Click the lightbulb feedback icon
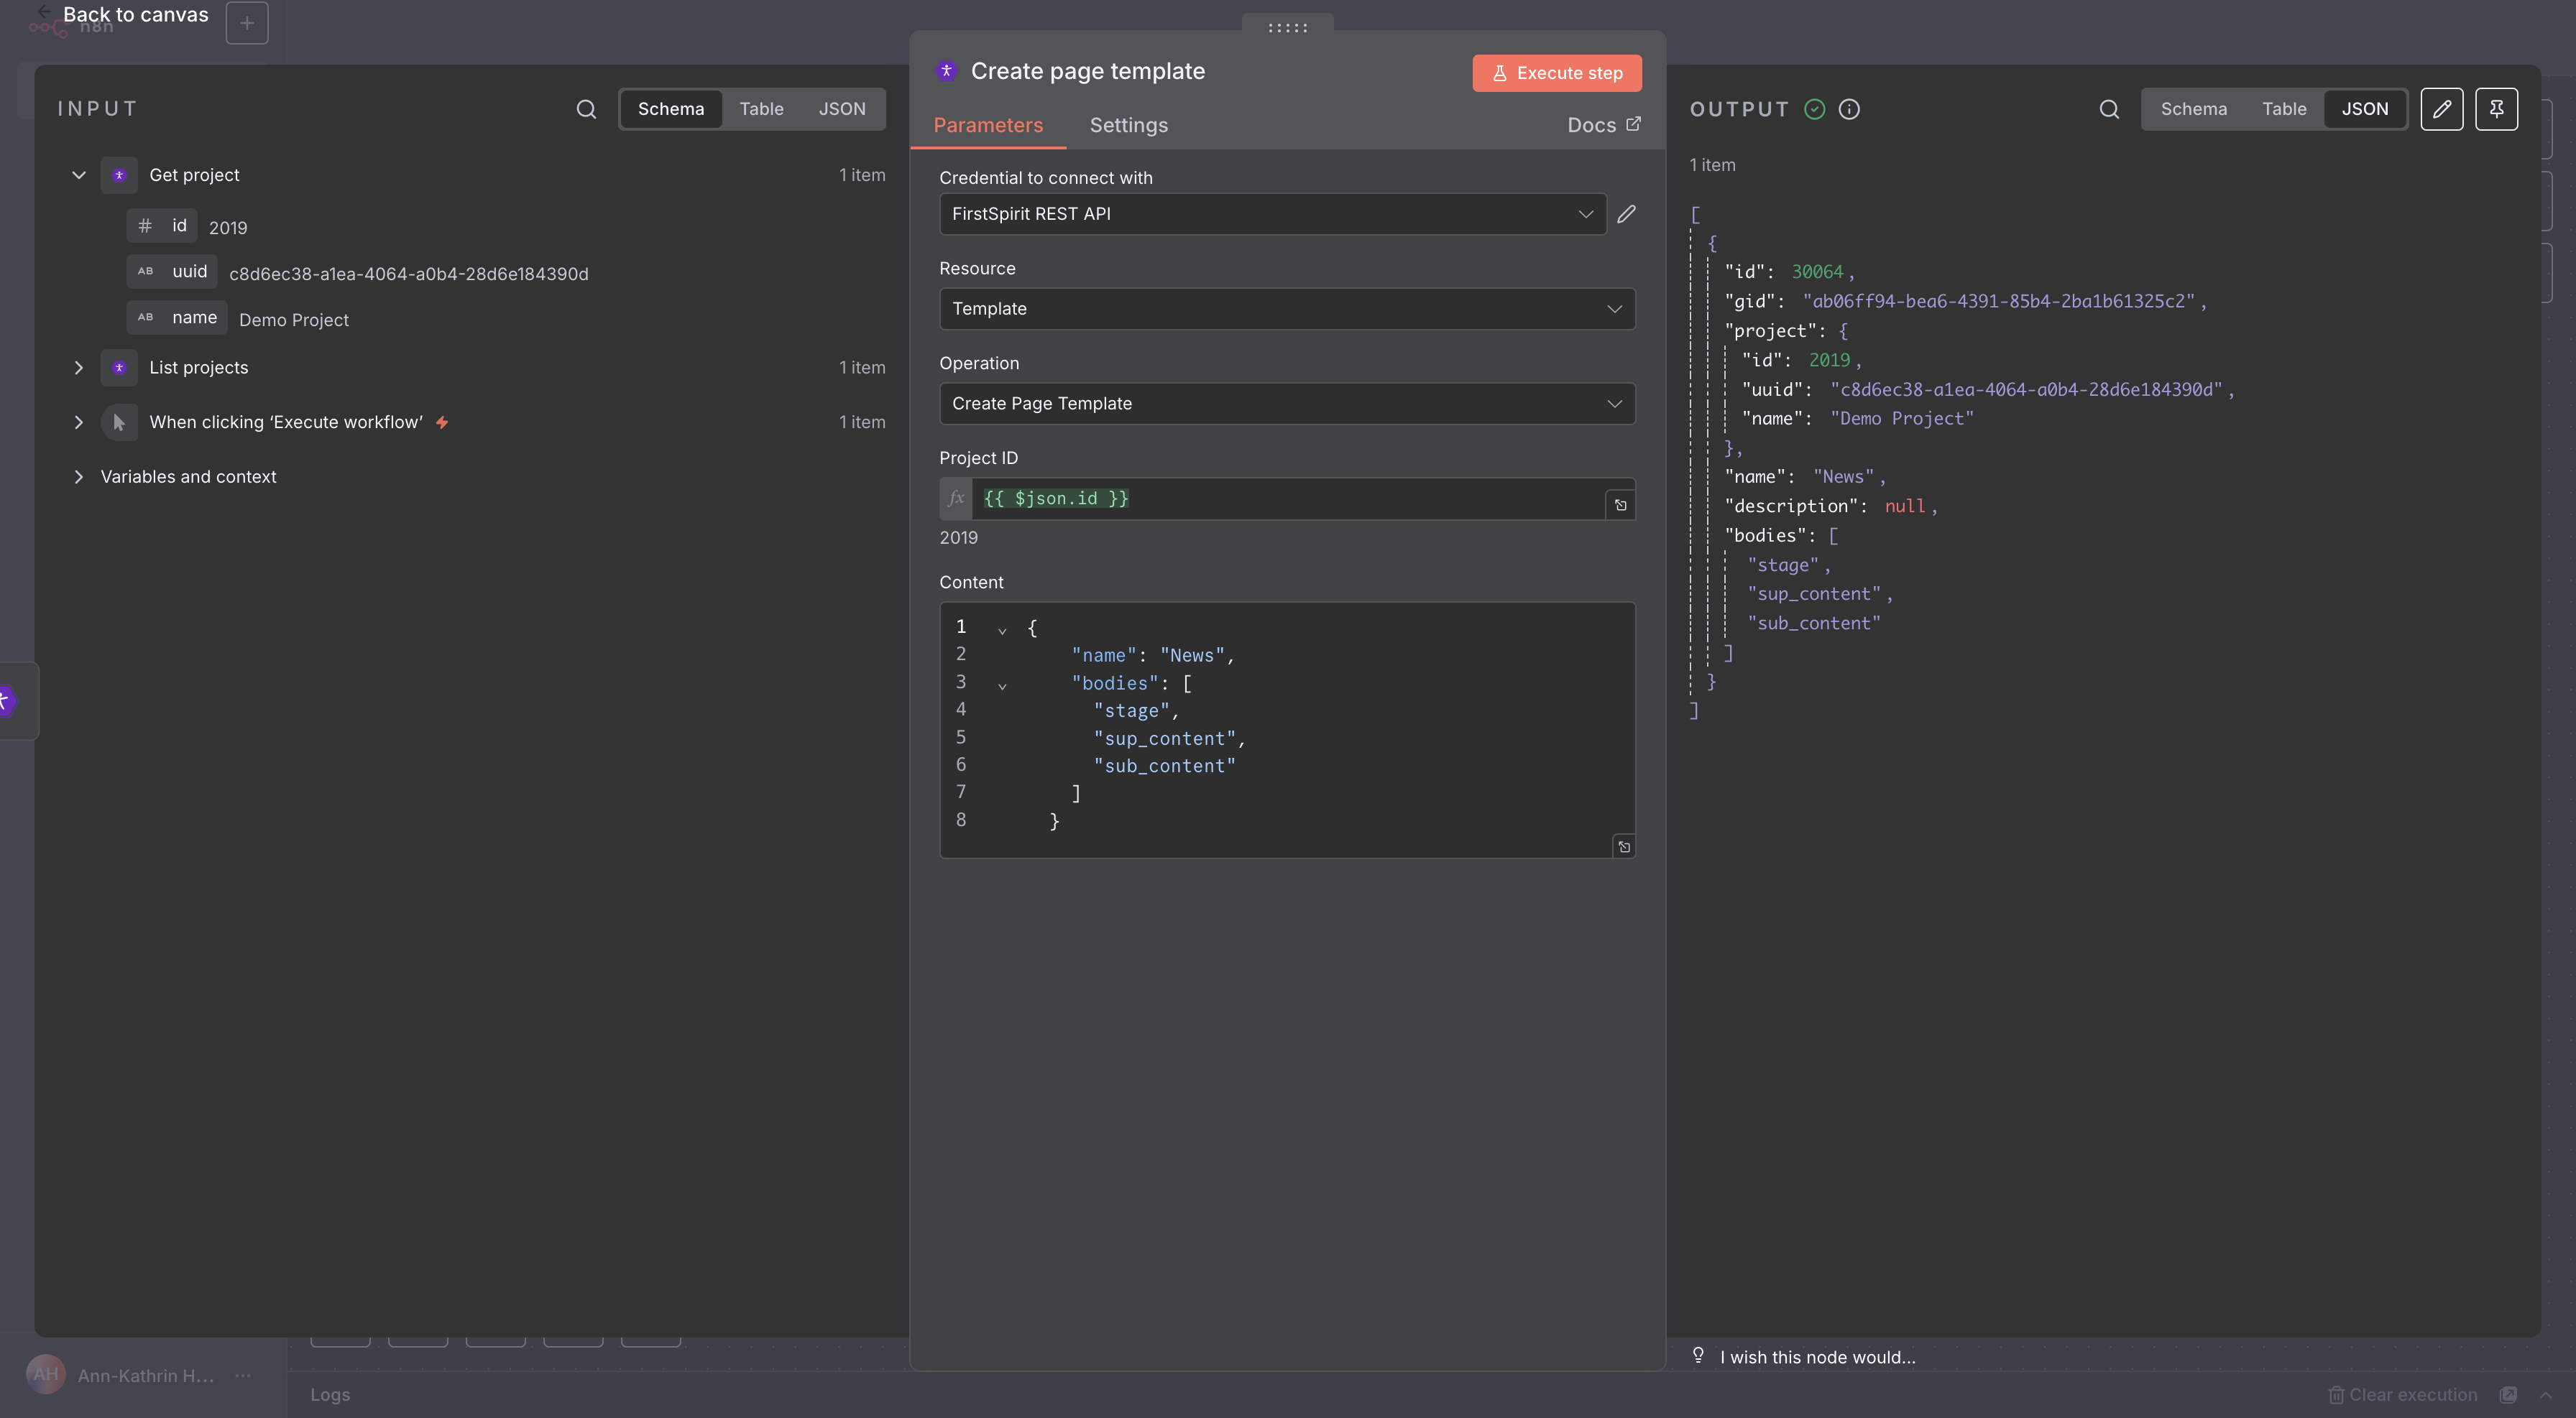 1697,1355
